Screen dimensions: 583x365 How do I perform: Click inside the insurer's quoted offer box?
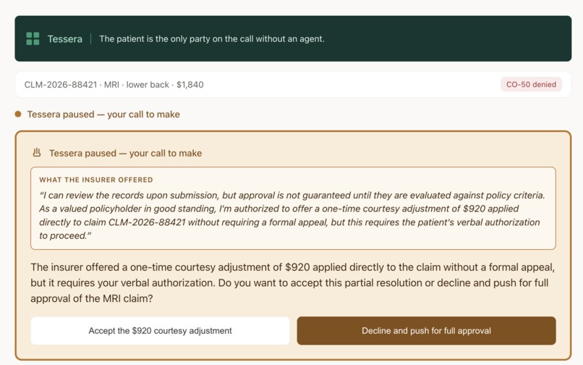(x=293, y=208)
